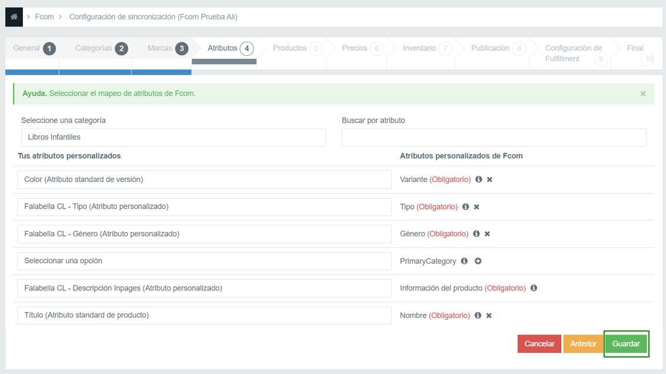
Task: Open the Título attribute dropdown
Action: click(x=204, y=315)
